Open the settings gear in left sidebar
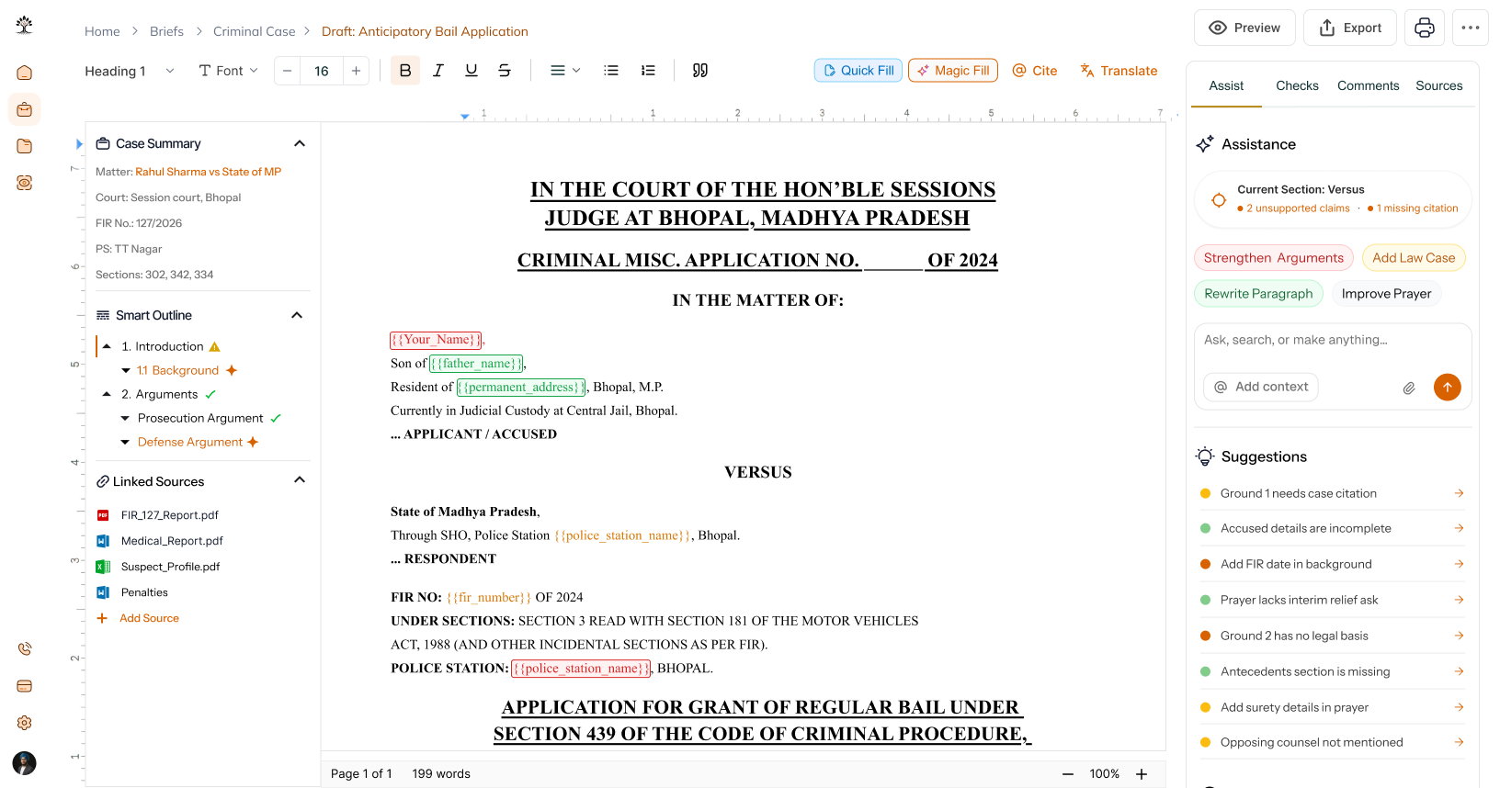Image resolution: width=1500 pixels, height=788 pixels. (25, 723)
